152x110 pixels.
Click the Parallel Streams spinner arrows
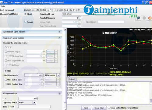pos(80,18)
